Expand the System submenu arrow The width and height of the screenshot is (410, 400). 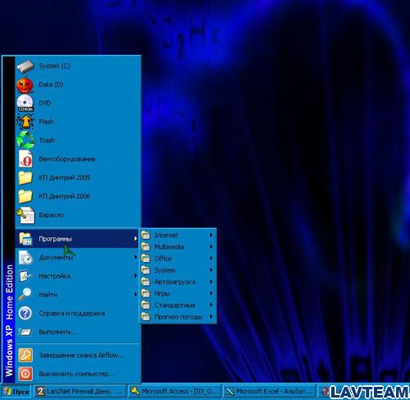[212, 270]
